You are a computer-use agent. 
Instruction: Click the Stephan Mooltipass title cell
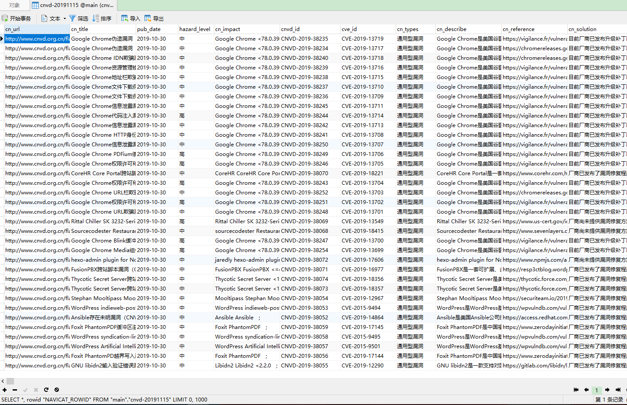(103, 298)
